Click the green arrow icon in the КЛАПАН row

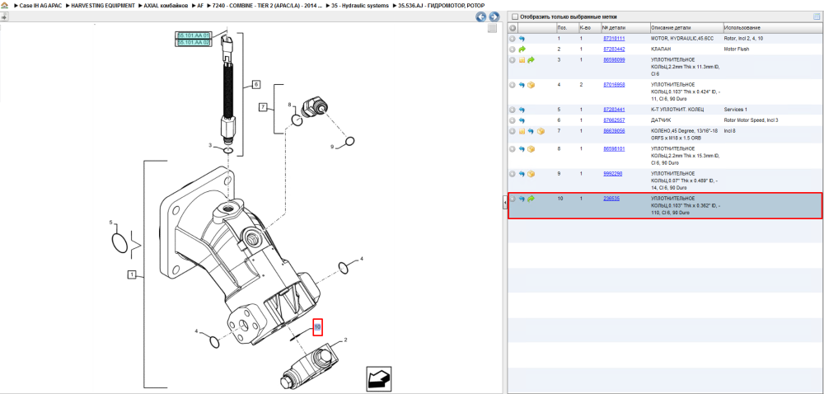tap(522, 49)
